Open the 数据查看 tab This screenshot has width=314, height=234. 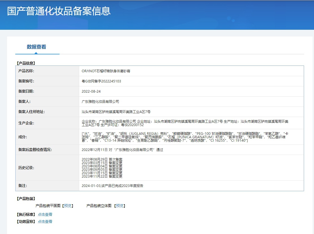(36, 47)
